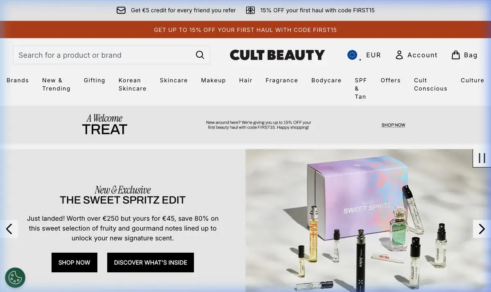
Task: Click the envelope refer-a-friend icon
Action: (x=121, y=10)
